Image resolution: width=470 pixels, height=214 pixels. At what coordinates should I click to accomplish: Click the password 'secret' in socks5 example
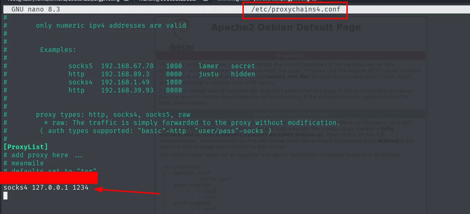[x=243, y=66]
